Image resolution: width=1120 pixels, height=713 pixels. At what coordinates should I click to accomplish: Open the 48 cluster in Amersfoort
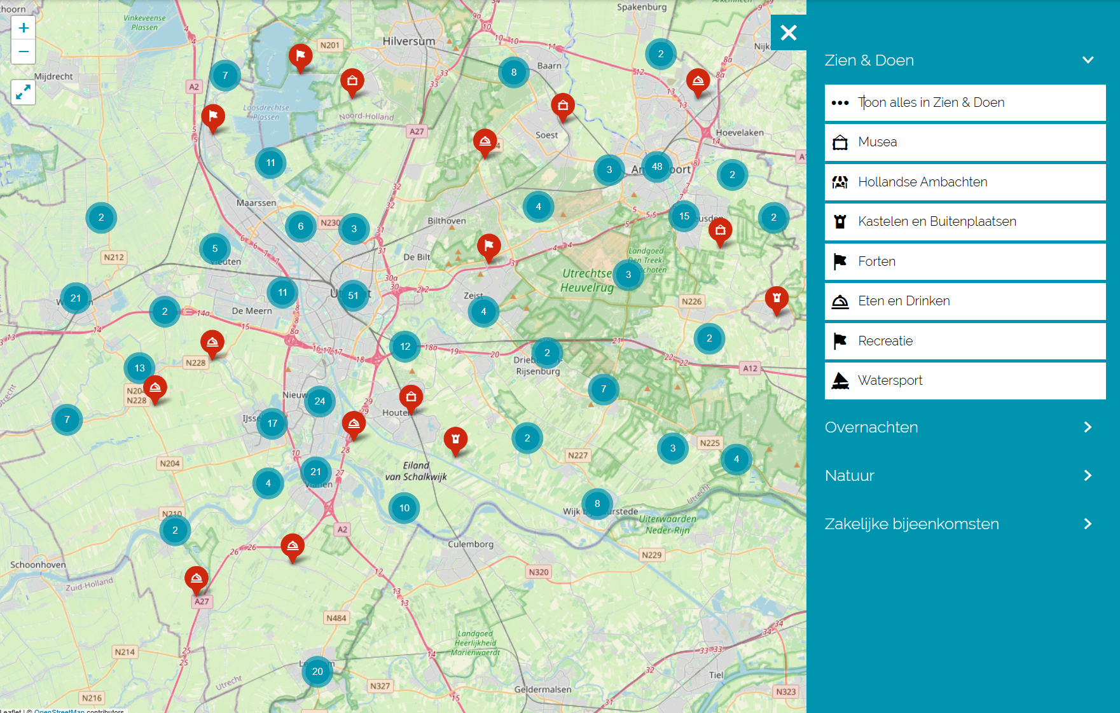[x=657, y=167]
